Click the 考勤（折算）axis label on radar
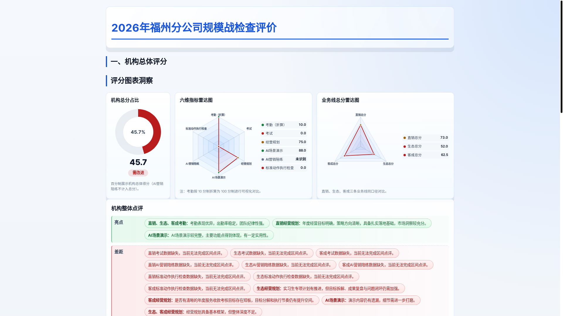The image size is (563, 316). pos(218,115)
